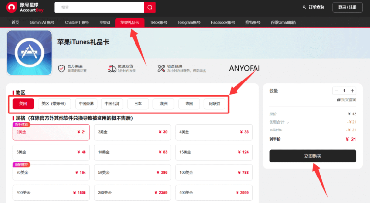The image size is (372, 210).
Task: Choose the 200美金 ¥1505 card option
Action: pyautogui.click(x=51, y=193)
